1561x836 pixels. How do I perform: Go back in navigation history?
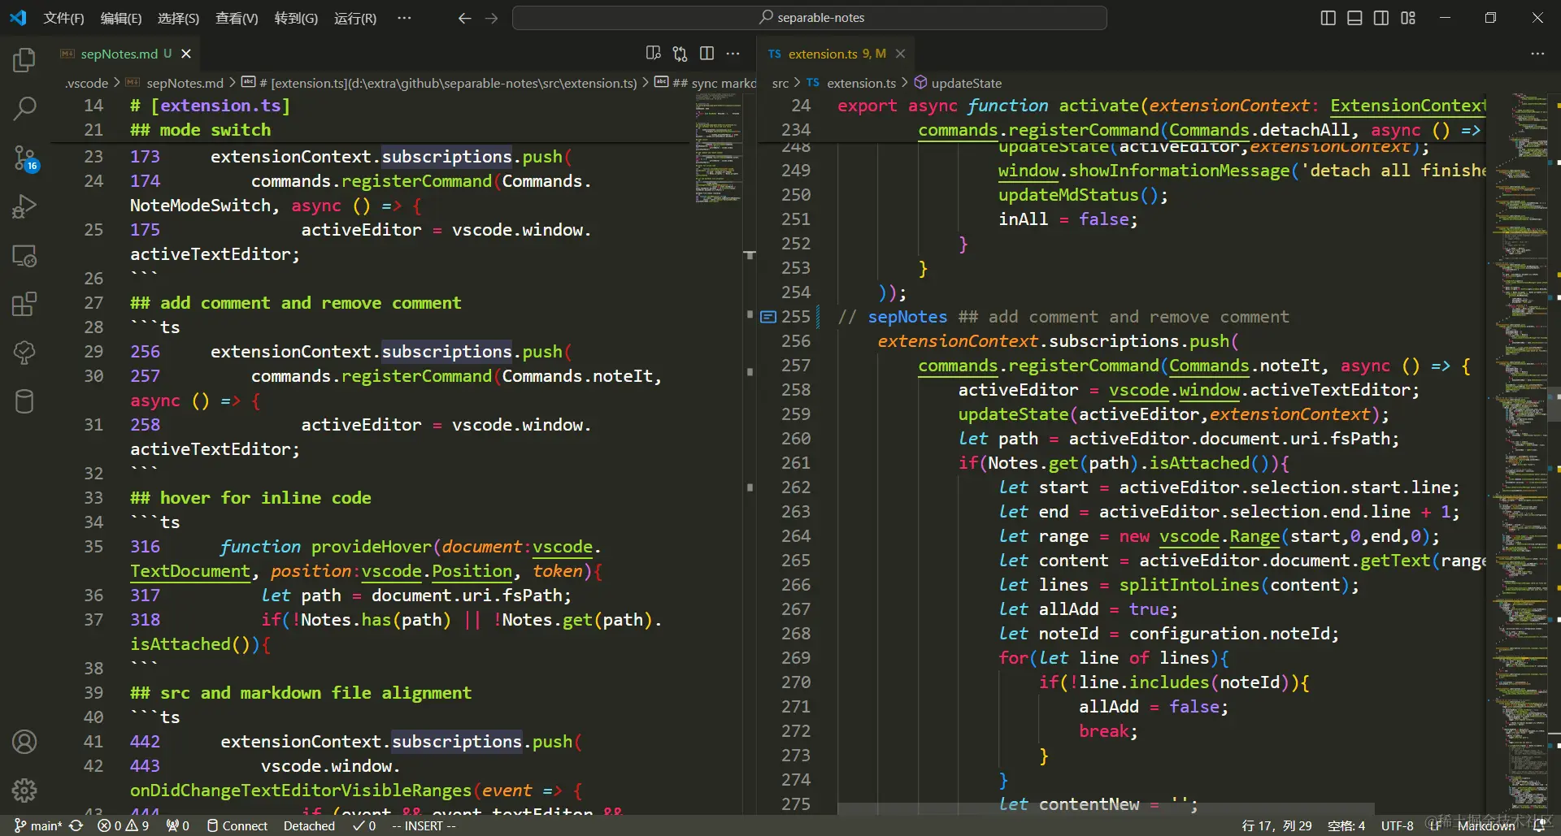tap(464, 18)
